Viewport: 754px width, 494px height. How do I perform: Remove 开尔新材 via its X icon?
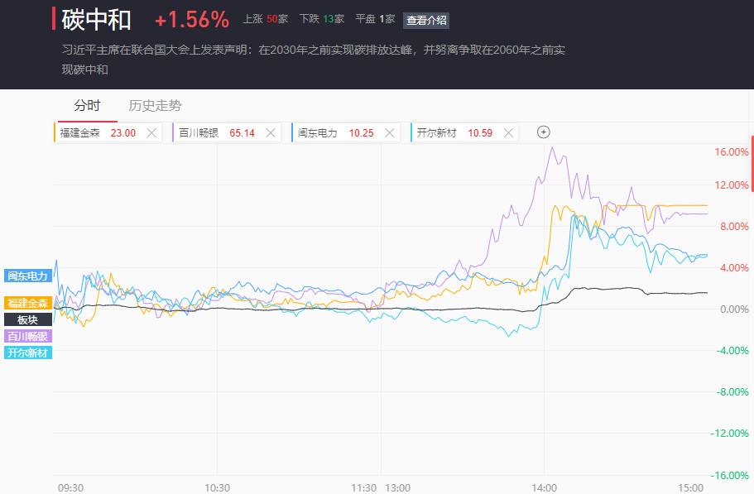point(507,132)
